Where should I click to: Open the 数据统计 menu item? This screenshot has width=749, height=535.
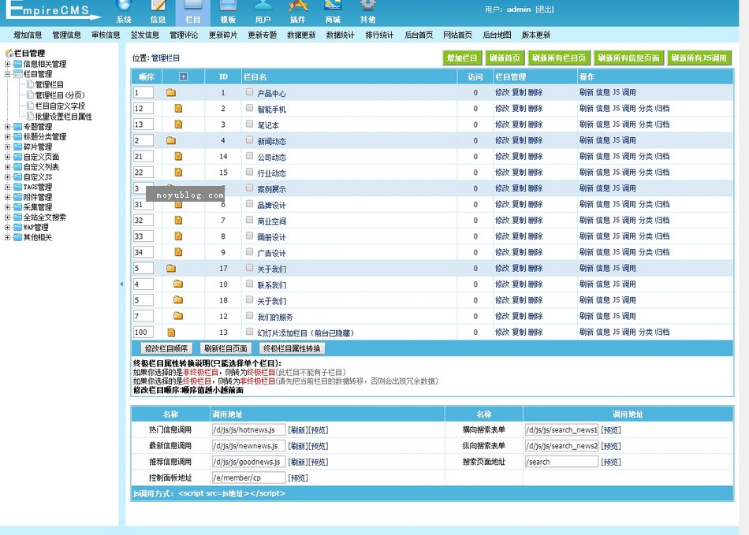pyautogui.click(x=340, y=35)
